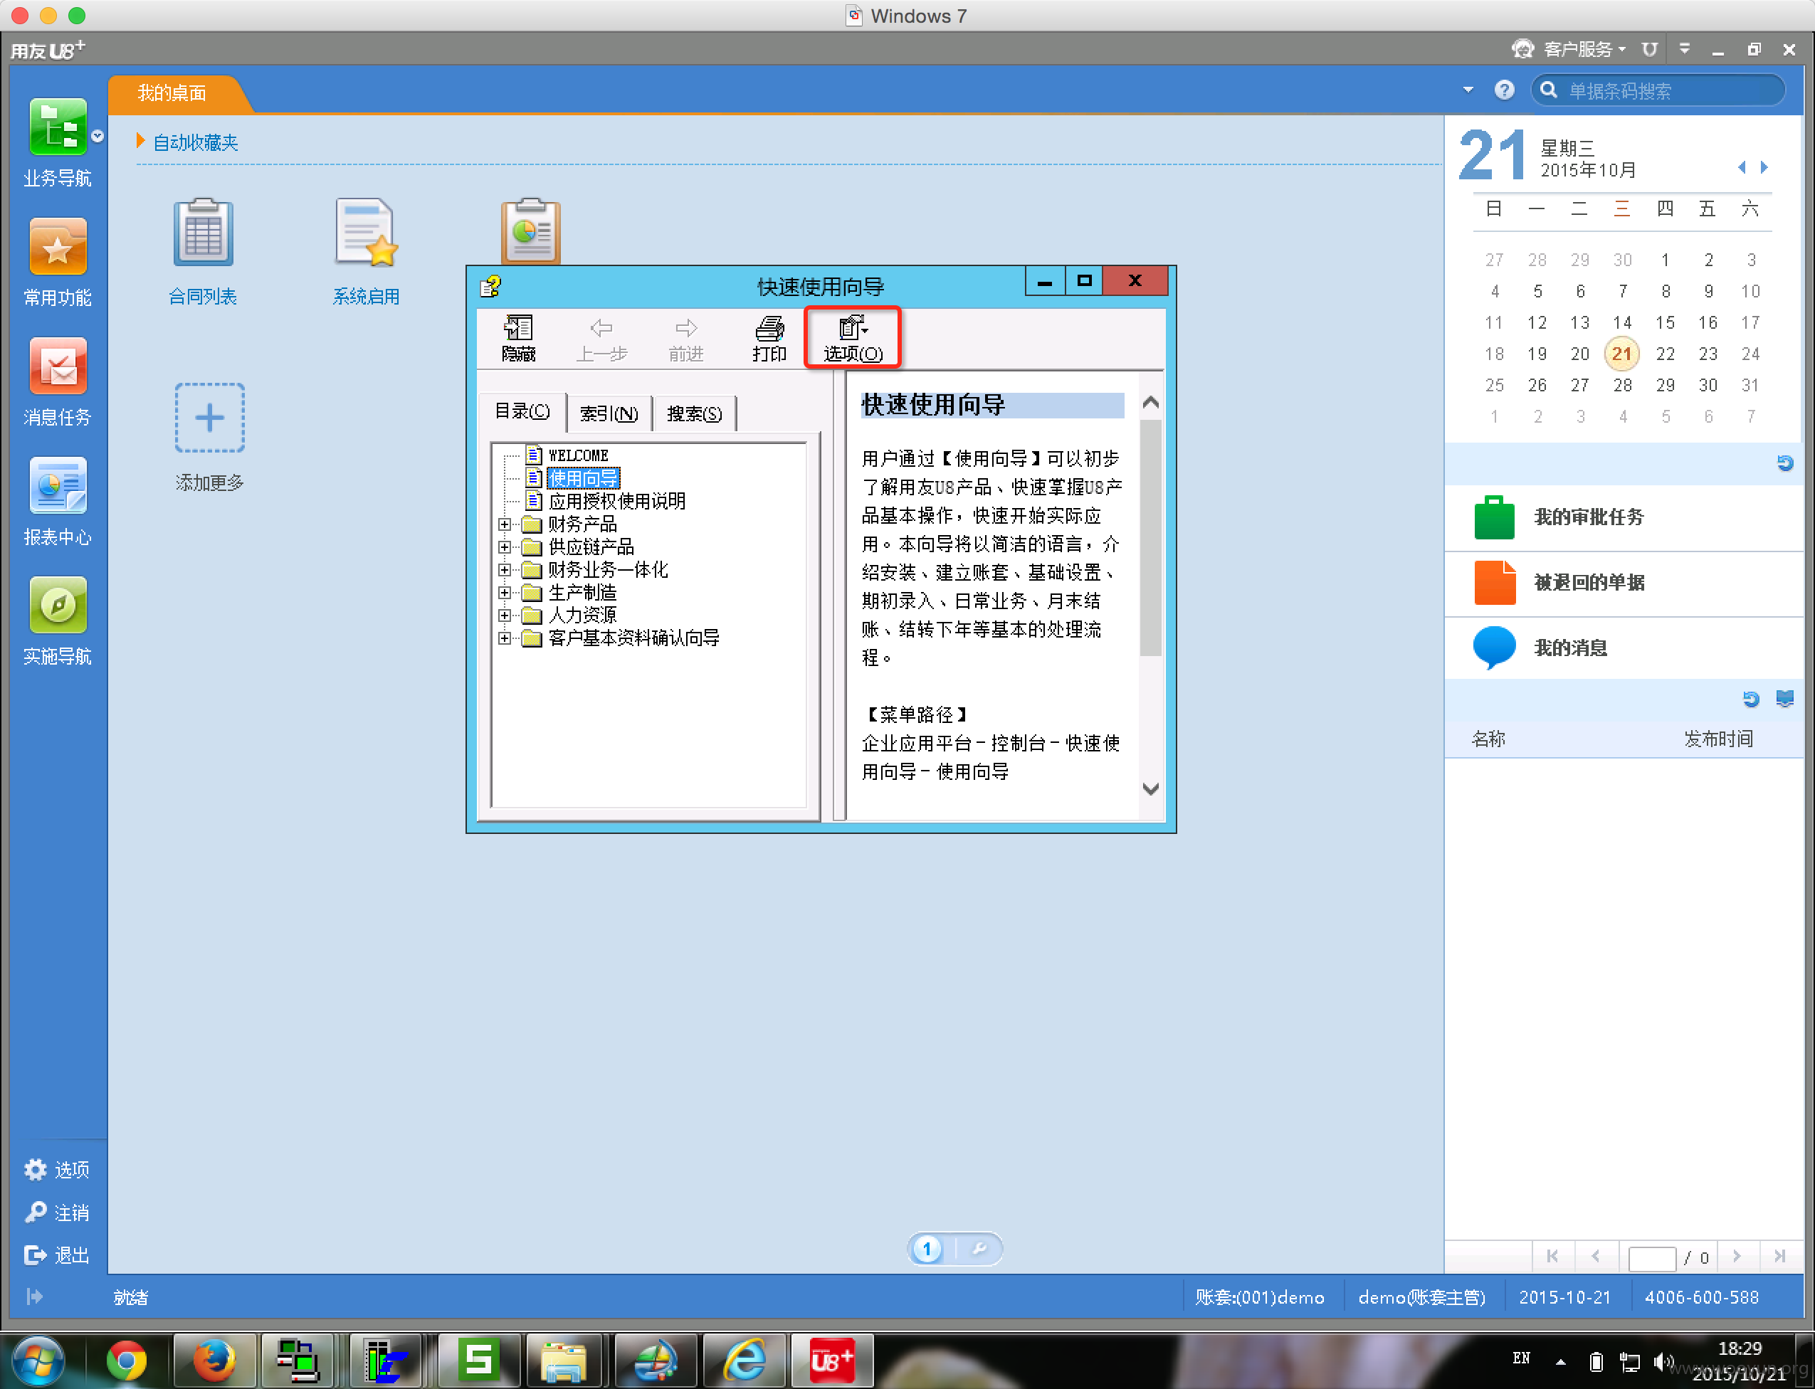The height and width of the screenshot is (1389, 1815).
Task: Open the 业务导航 sidebar icon
Action: (x=57, y=127)
